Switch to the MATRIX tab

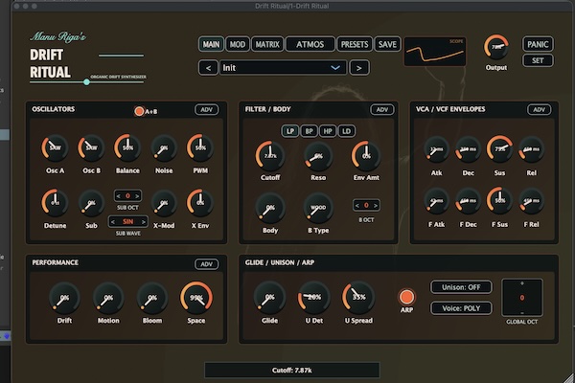[x=267, y=44]
